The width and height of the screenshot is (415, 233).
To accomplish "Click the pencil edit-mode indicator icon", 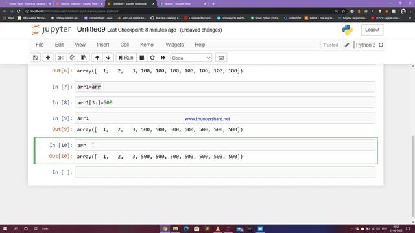I will point(347,45).
